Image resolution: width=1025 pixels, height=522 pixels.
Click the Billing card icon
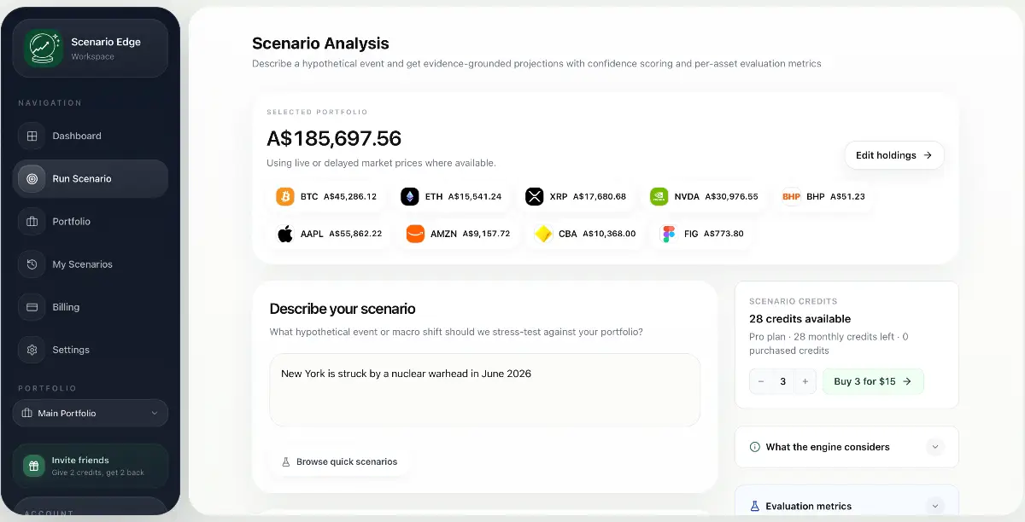tap(32, 307)
